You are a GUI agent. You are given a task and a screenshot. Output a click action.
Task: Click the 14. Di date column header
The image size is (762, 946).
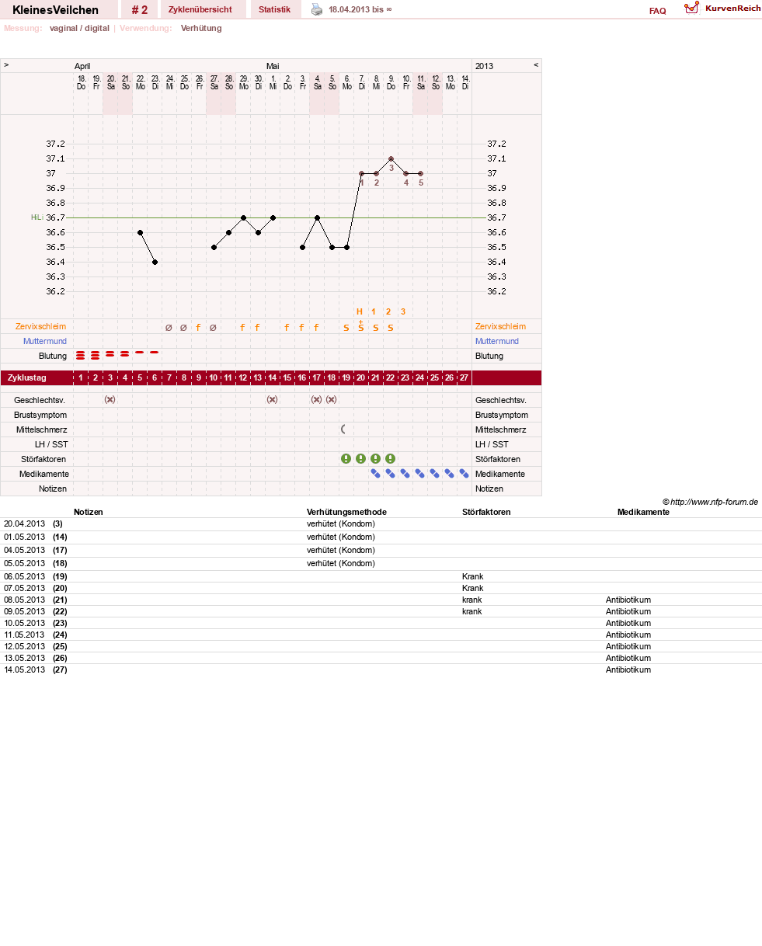coord(465,82)
